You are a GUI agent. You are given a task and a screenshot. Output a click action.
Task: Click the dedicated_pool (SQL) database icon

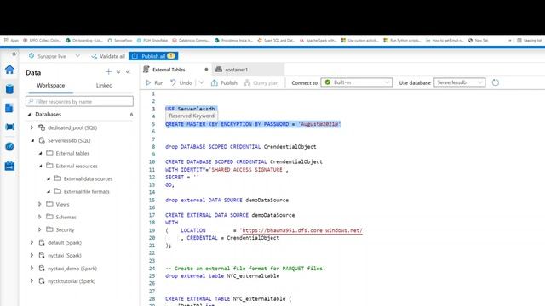click(x=42, y=127)
